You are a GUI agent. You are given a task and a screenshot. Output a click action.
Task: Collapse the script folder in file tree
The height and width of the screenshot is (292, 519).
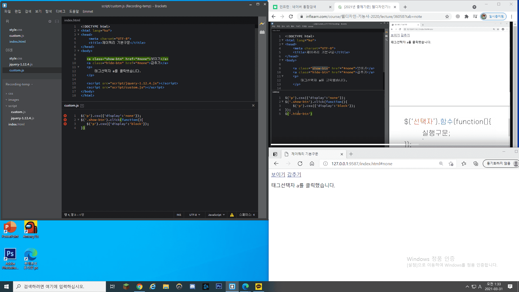(11, 106)
